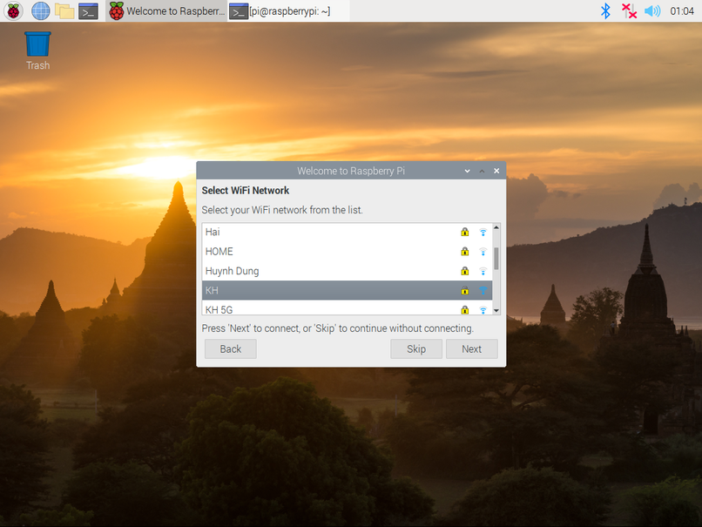The width and height of the screenshot is (702, 527).
Task: Click the WiFi list scrollbar thumb
Action: tap(496, 259)
